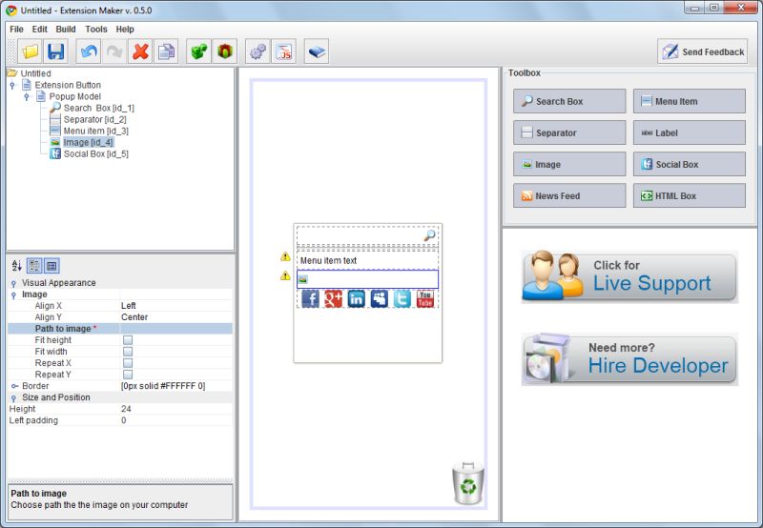Viewport: 763px width, 528px height.
Task: Click the gear settings toolbar icon
Action: tap(257, 51)
